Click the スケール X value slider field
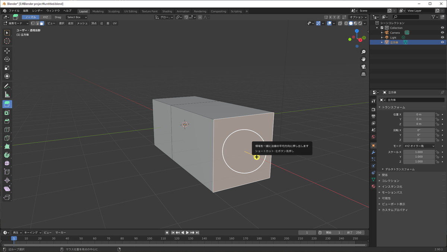The height and width of the screenshot is (252, 447). [x=419, y=152]
